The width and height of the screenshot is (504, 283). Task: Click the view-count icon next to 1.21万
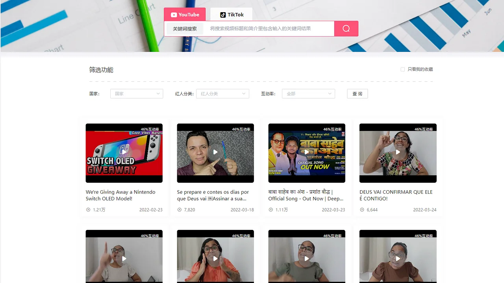[87, 209]
